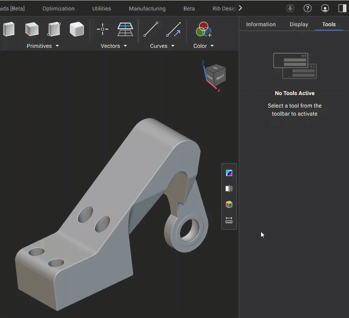Viewport: 349px width, 318px height.
Task: Select the line curve tool icon
Action: (x=151, y=29)
